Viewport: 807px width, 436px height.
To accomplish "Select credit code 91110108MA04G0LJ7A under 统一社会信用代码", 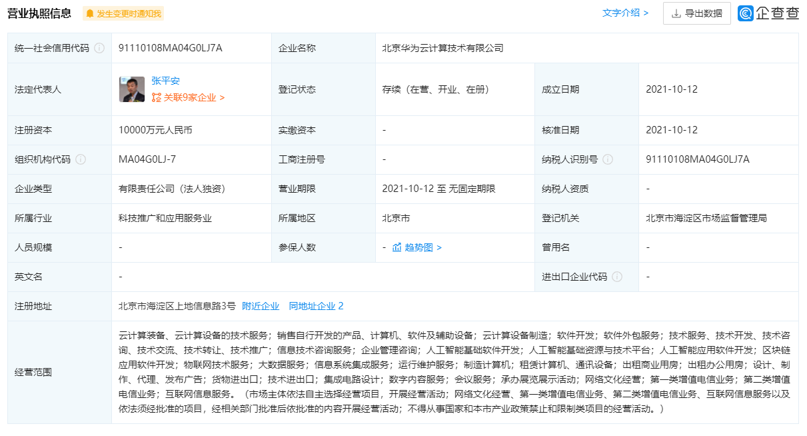I will 171,48.
